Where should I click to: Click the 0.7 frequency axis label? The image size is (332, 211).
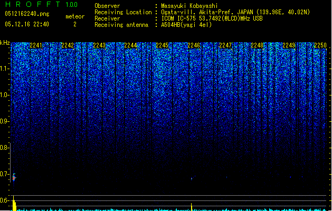[5, 174]
